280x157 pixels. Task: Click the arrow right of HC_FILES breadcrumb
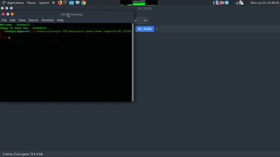coord(157,29)
